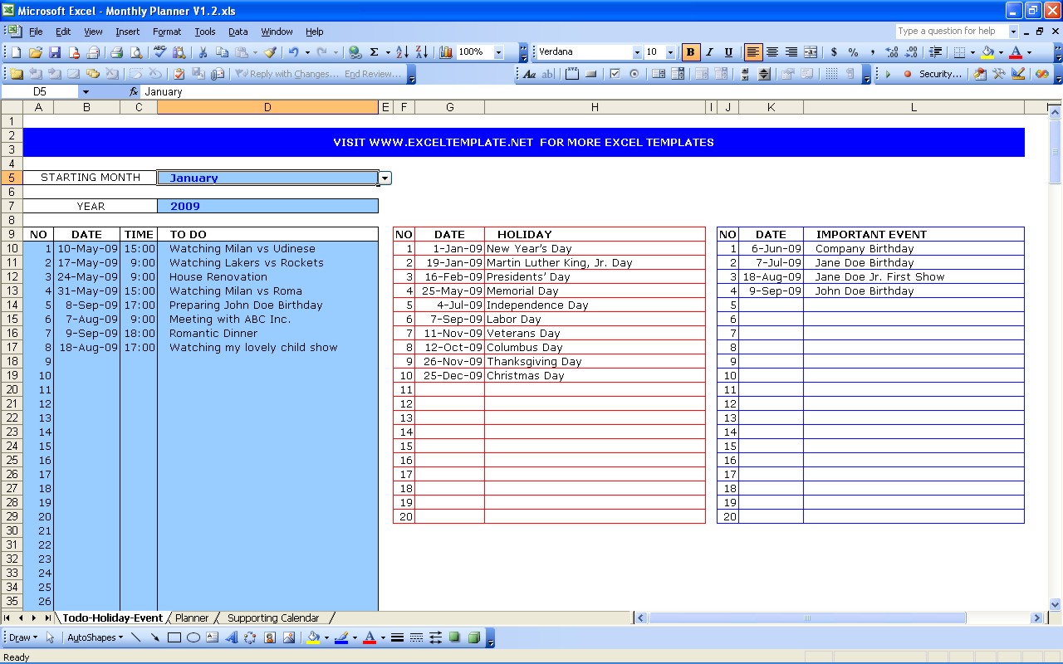Viewport: 1063px width, 664px height.
Task: Click the Select All corner button
Action: coord(12,107)
